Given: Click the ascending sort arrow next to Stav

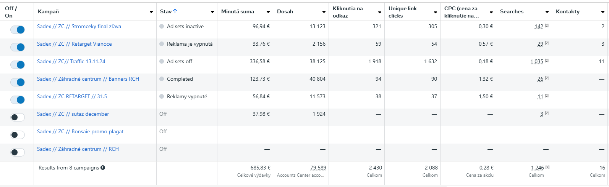Looking at the screenshot, I should [175, 11].
